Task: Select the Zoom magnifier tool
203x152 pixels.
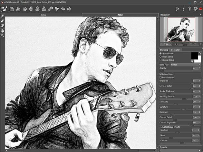Action: 3,36
